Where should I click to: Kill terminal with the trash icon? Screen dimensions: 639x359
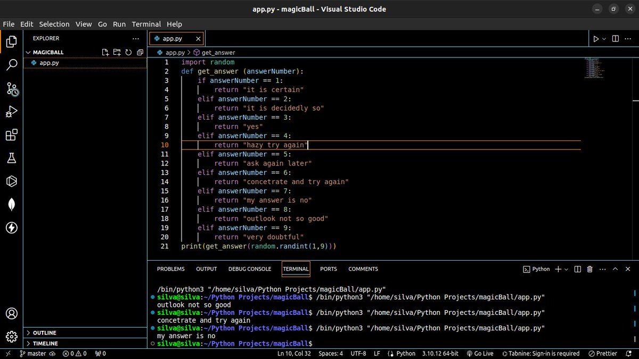tap(589, 269)
